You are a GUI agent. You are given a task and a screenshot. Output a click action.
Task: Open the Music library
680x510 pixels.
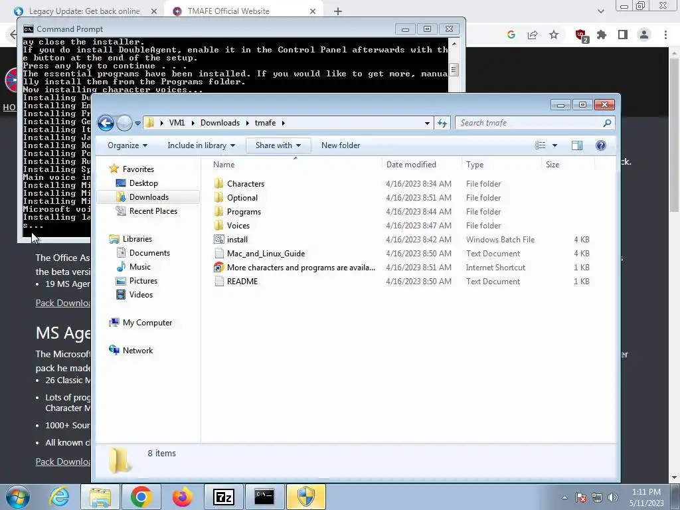[139, 267]
